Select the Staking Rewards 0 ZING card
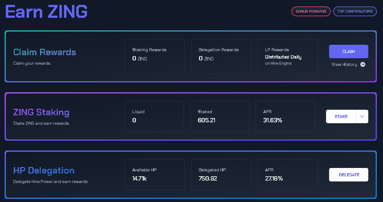The image size is (383, 202). [x=155, y=56]
